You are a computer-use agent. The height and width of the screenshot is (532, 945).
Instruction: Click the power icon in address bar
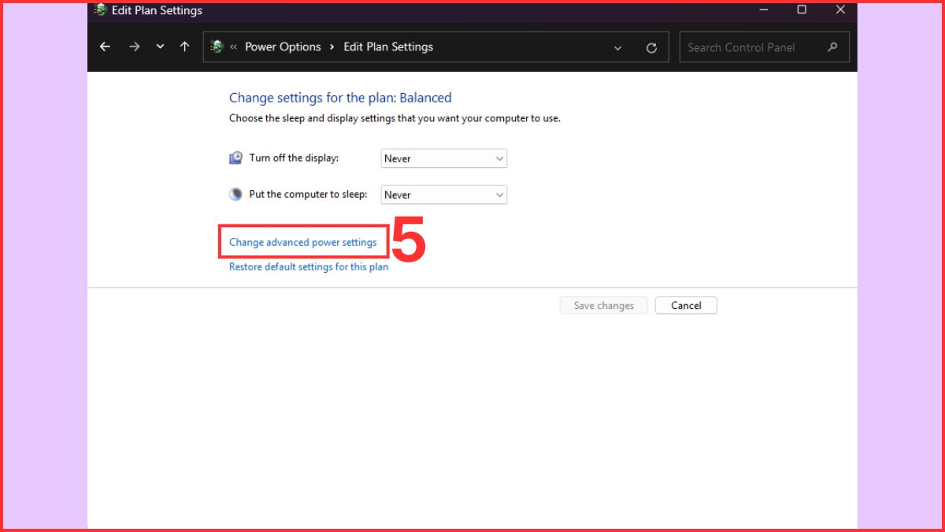tap(217, 47)
